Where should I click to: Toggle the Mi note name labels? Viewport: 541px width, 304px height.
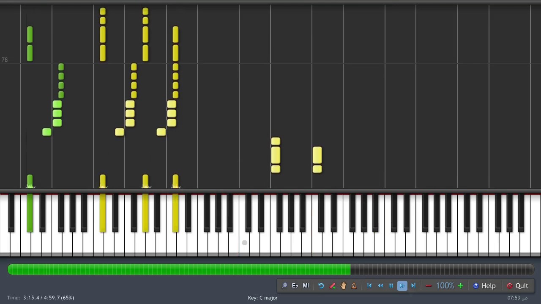(x=306, y=286)
